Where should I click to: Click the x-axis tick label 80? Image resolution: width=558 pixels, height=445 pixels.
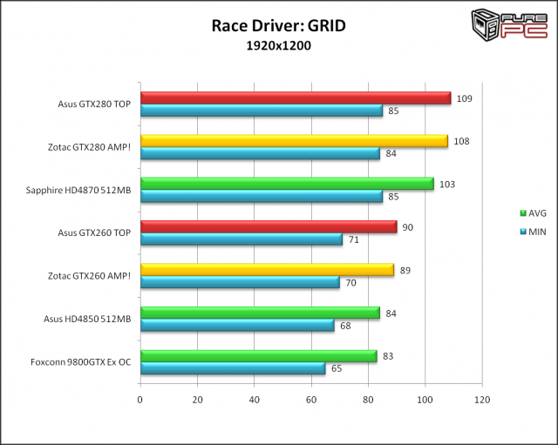[368, 400]
